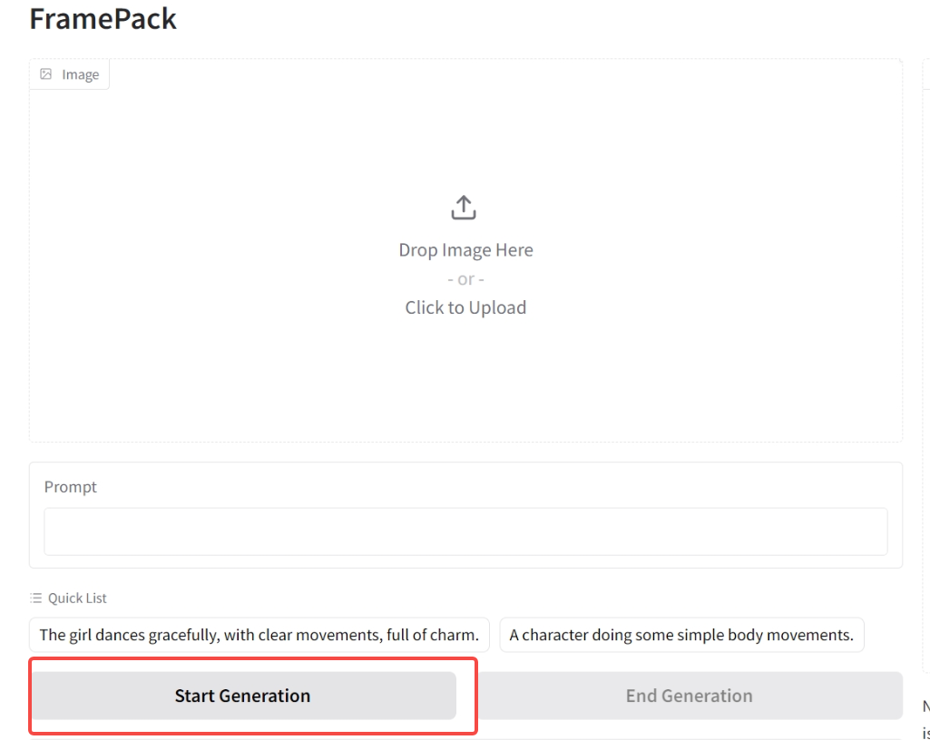The width and height of the screenshot is (930, 740).
Task: Click the upload arrow icon
Action: (x=464, y=208)
